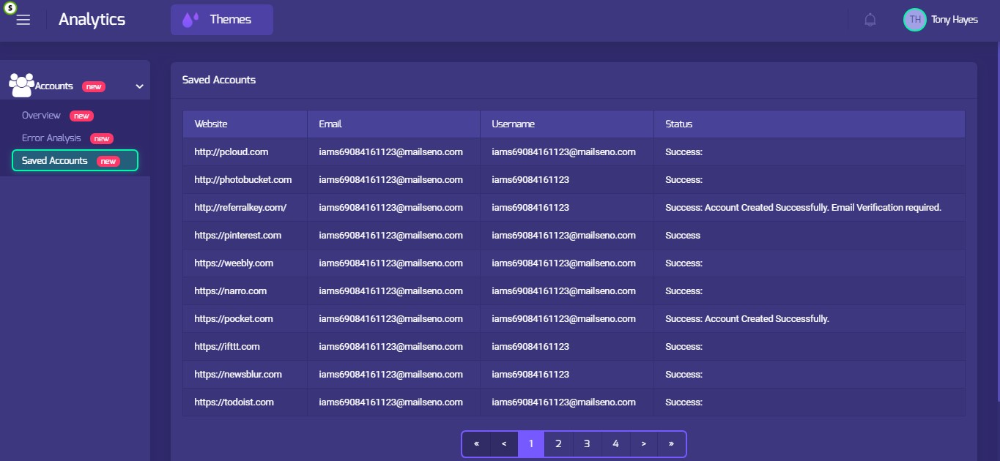Click the Saved Accounts panel heading
The height and width of the screenshot is (461, 1000).
[x=219, y=80]
